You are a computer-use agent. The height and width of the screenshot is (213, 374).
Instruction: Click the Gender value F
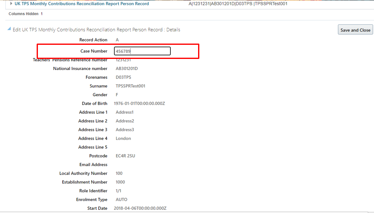point(117,95)
